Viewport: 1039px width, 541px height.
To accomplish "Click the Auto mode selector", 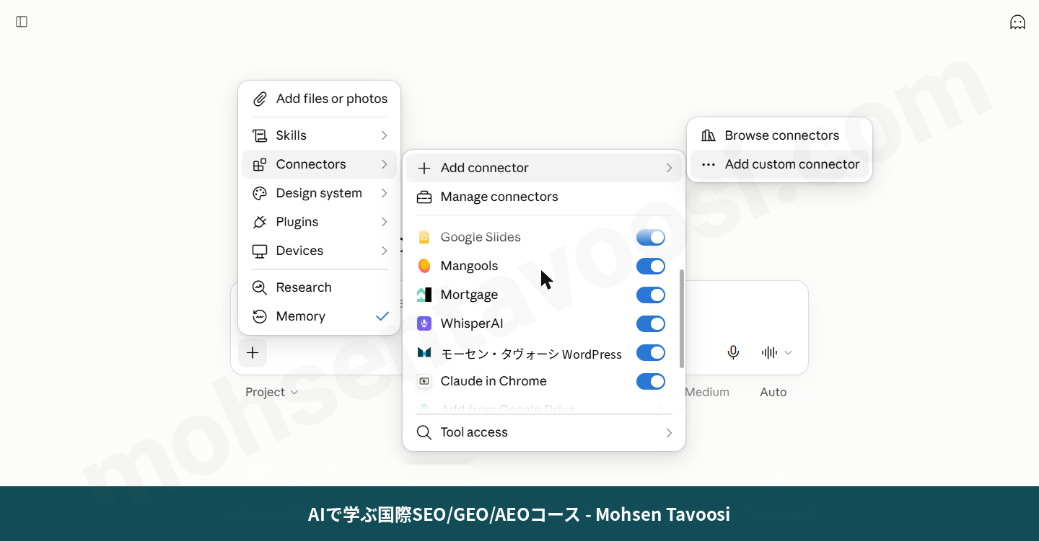I will coord(773,392).
